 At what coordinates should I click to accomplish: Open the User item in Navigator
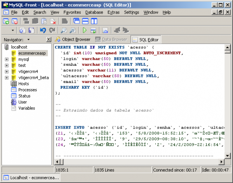[x=23, y=102]
